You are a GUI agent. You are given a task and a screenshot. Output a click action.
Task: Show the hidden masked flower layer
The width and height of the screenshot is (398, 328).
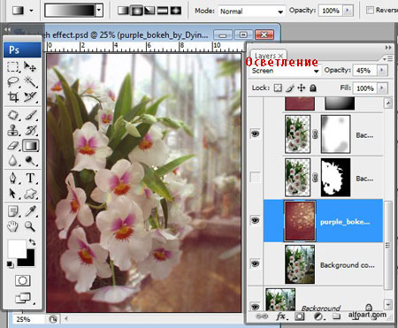pyautogui.click(x=255, y=177)
